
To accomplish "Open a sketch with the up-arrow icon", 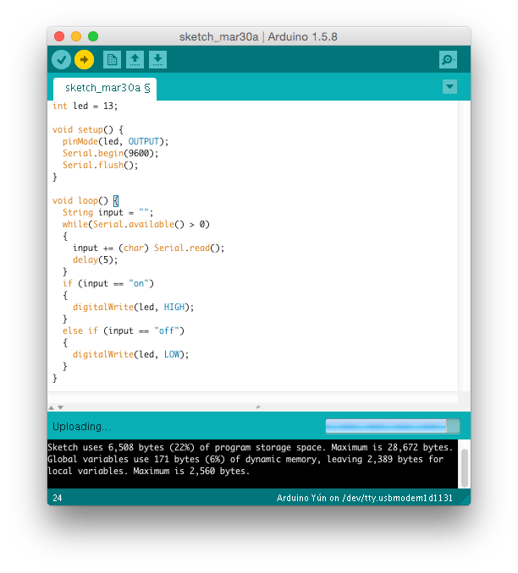I will 135,59.
